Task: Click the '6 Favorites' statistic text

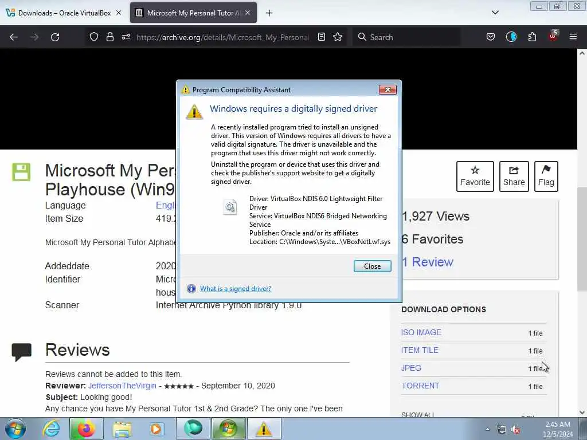Action: coord(432,239)
